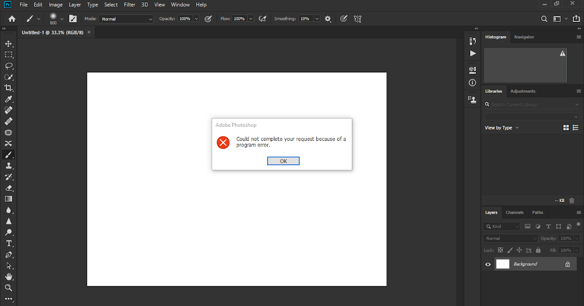The height and width of the screenshot is (306, 584).
Task: Select the Zoom tool
Action: click(8, 288)
